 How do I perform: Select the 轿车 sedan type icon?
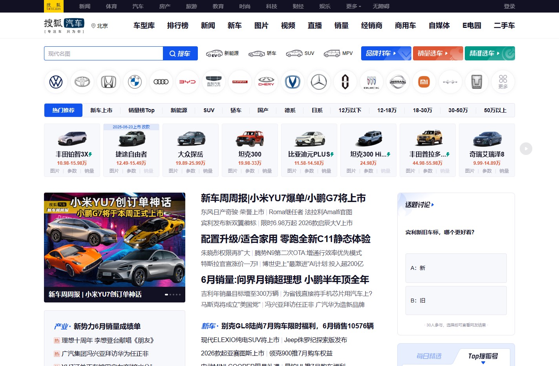262,53
